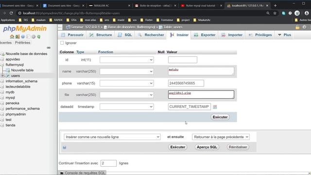Click the navigation link-with-main-panel icon
Screen dimensions: 311x175
(49, 48)
